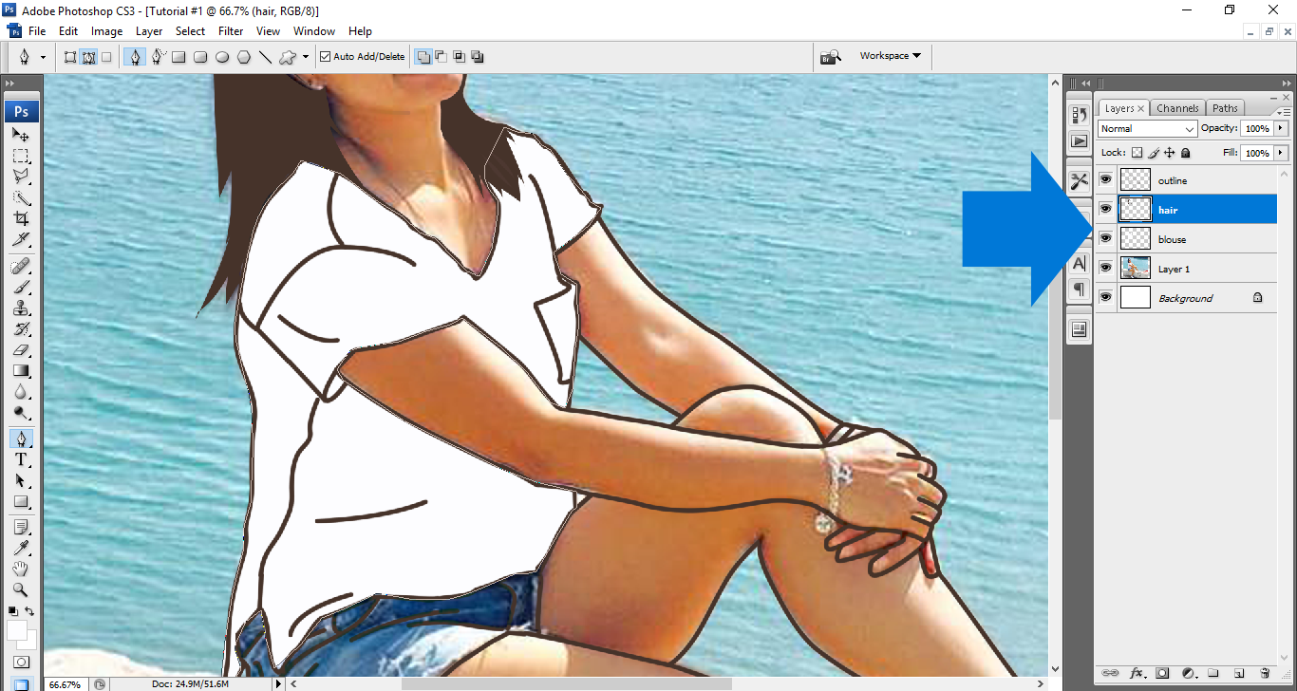Screen dimensions: 1297x691
Task: Open the Workspace dropdown
Action: [890, 56]
